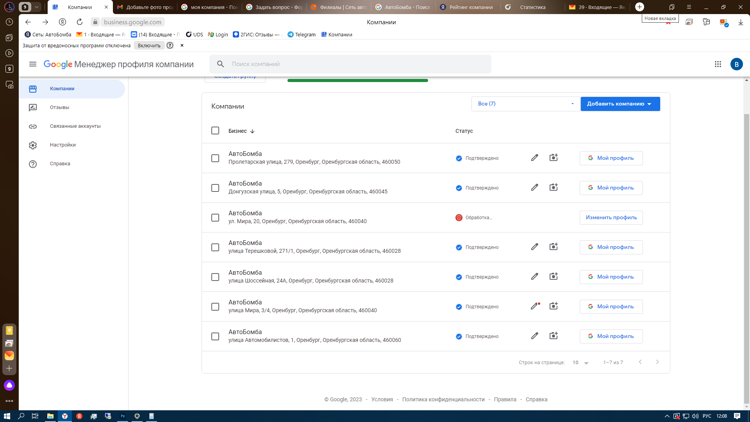Select all companies with header checkbox
Screen dimensions: 750x422
[x=215, y=131]
